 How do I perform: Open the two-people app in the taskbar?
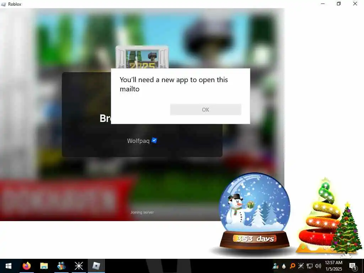click(x=61, y=266)
